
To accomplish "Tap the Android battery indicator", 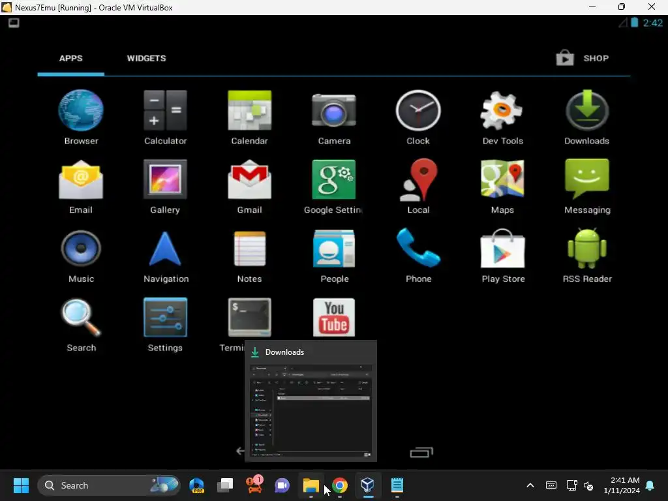I will point(634,23).
